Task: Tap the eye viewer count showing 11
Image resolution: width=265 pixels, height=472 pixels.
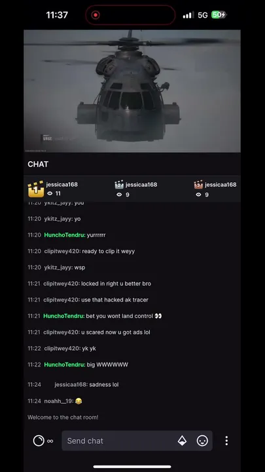Action: 54,193
